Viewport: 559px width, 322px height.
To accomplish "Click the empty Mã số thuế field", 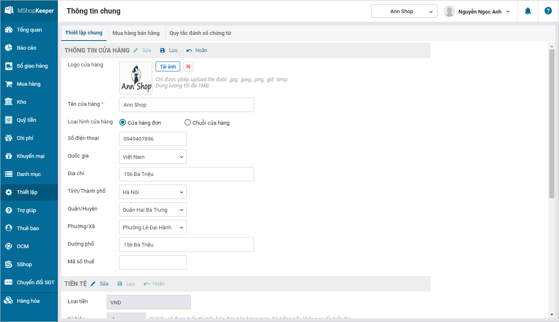I will tap(153, 262).
